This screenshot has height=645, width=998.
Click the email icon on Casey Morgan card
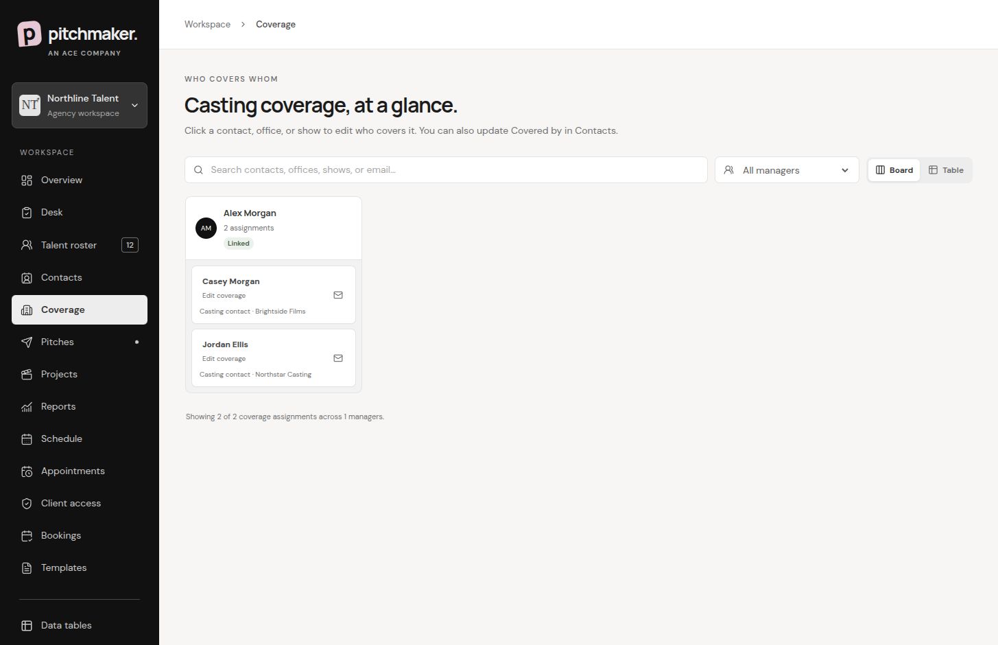[x=338, y=295]
